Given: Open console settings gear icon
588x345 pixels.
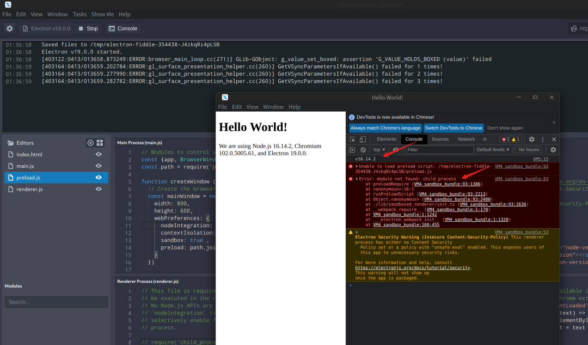Looking at the screenshot, I should tap(553, 150).
